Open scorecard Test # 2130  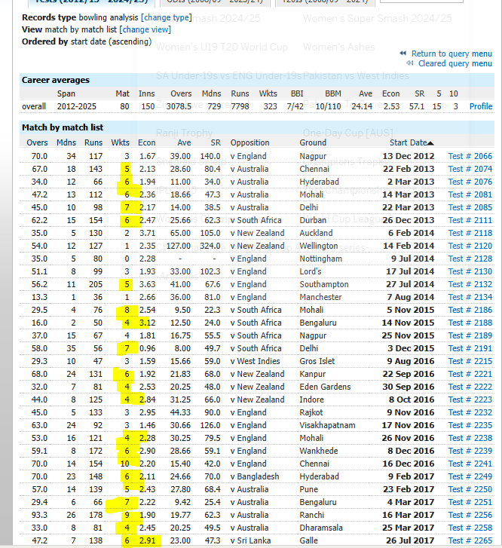click(x=470, y=271)
